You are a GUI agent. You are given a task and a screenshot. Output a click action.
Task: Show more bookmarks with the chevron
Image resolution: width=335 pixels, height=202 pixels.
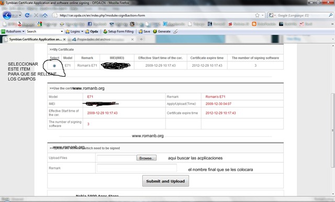[x=332, y=24]
